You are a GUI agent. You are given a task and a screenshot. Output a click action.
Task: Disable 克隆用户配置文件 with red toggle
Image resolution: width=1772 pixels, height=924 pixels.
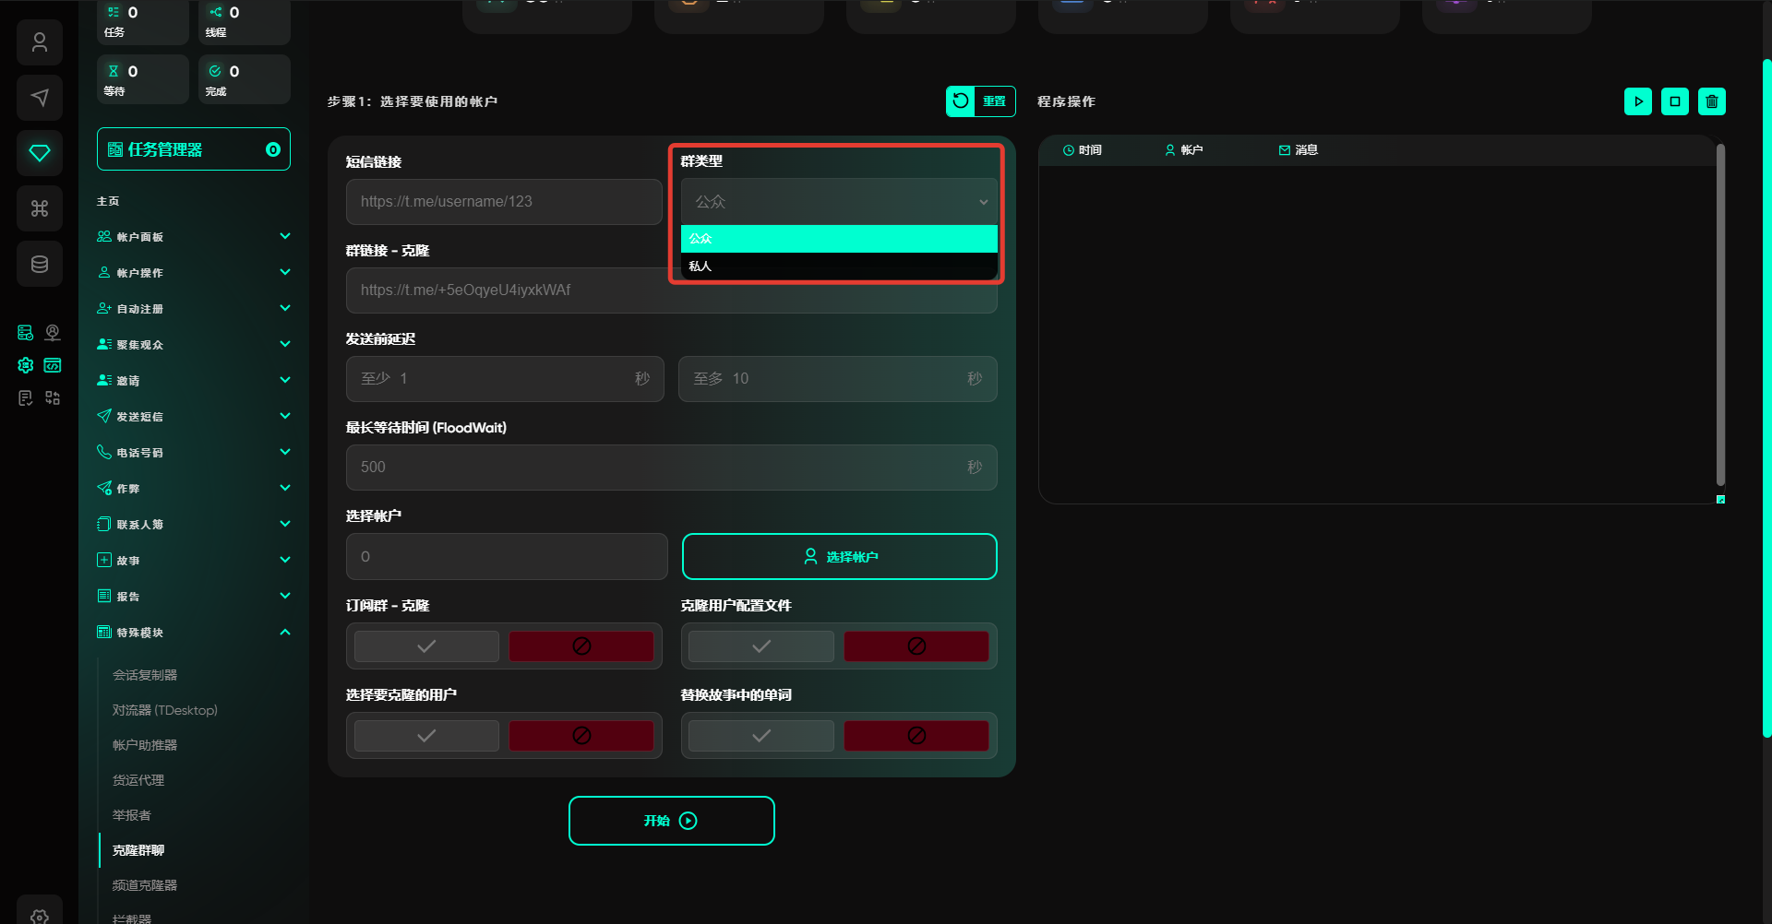[x=916, y=646]
